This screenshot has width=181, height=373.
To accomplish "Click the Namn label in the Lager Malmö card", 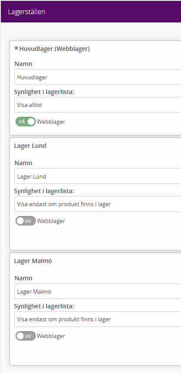I will (x=23, y=278).
